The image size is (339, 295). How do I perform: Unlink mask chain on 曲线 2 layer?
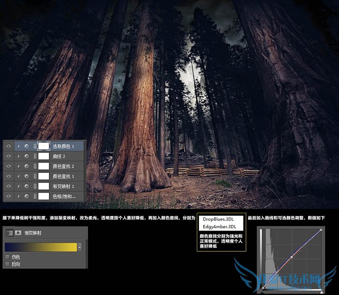click(x=35, y=156)
